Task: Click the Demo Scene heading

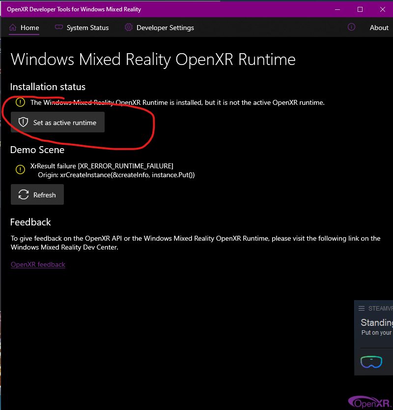Action: (x=37, y=150)
